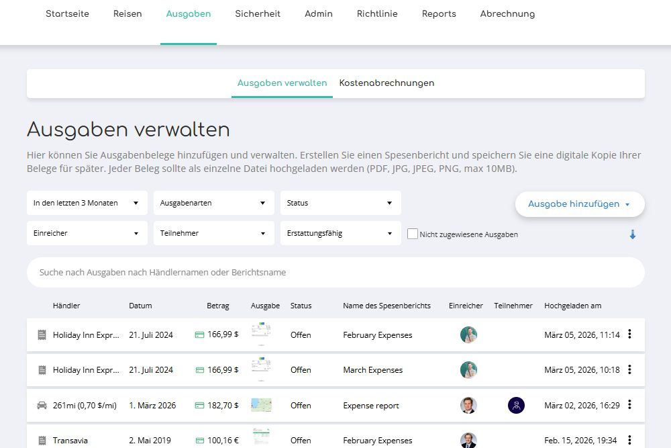This screenshot has width=671, height=448.
Task: Check the Nicht zugewiesene Ausgaben checkbox
Action: click(x=413, y=234)
